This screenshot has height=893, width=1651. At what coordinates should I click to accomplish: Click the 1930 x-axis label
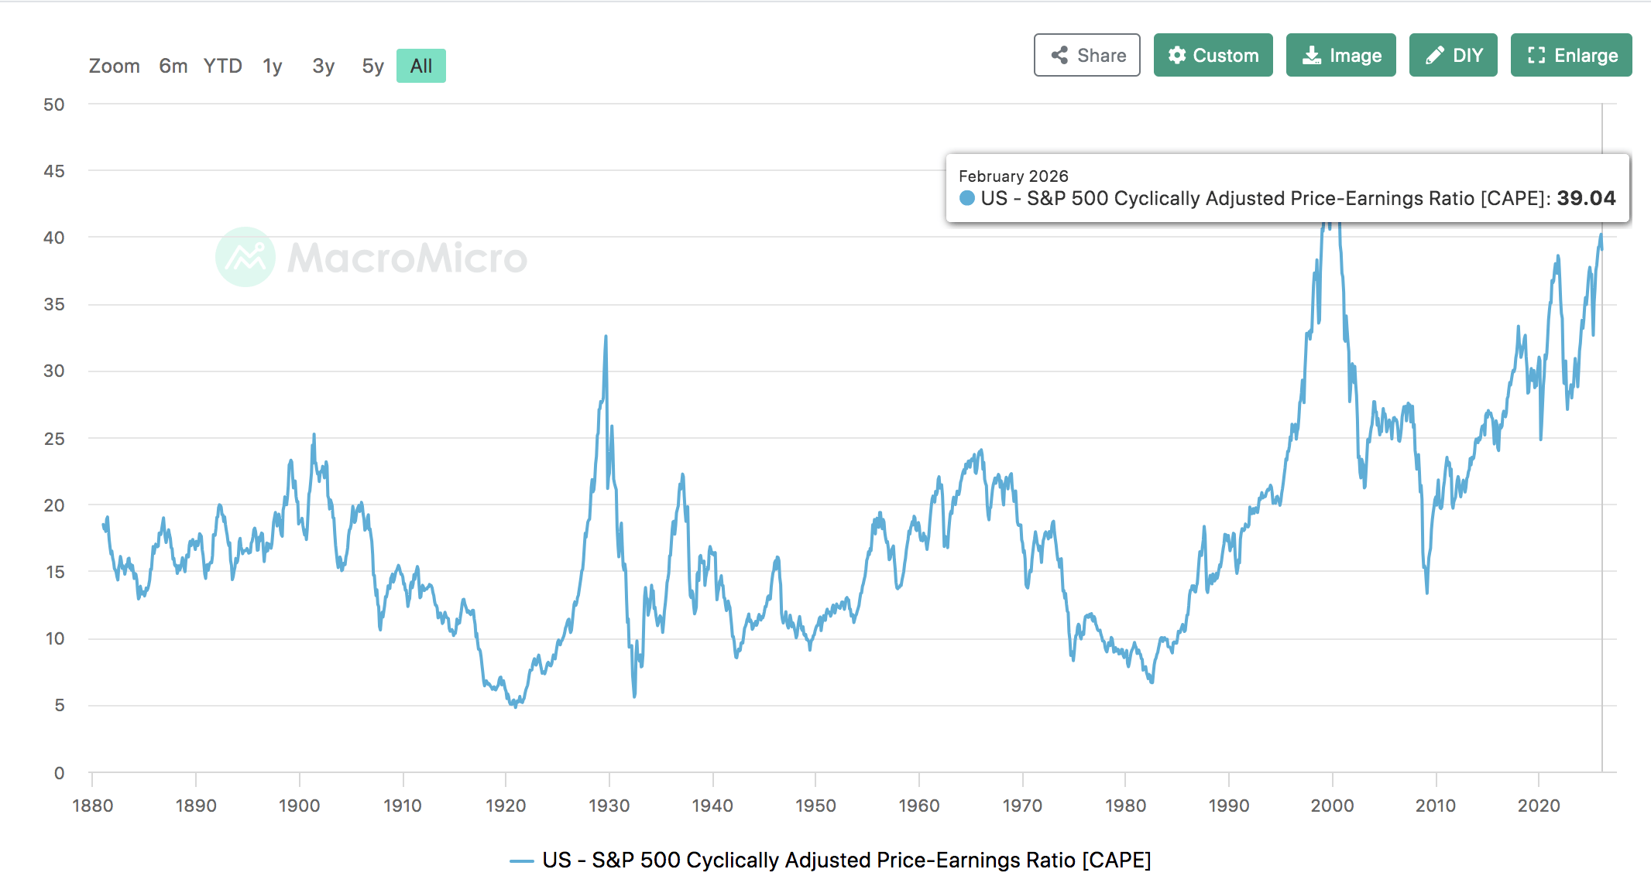pyautogui.click(x=609, y=806)
